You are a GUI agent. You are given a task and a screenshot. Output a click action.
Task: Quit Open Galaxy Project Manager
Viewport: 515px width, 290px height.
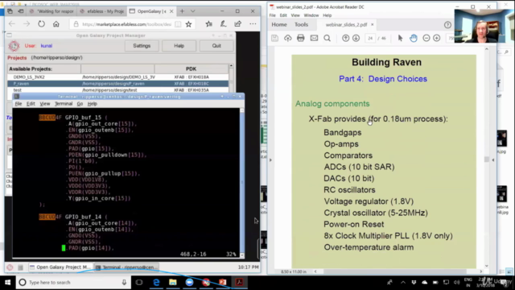tap(216, 46)
